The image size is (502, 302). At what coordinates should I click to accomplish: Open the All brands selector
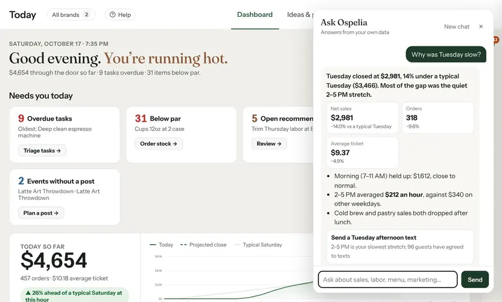coord(71,14)
